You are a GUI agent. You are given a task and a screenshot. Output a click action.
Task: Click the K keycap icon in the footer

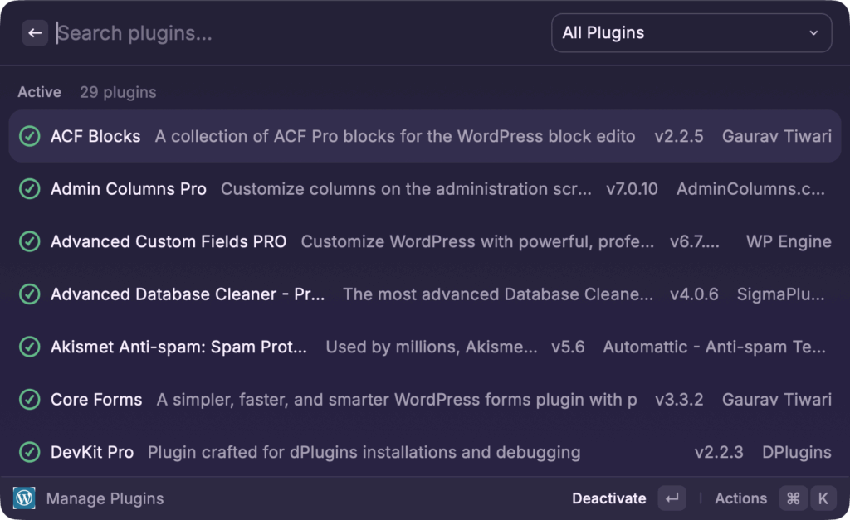point(823,498)
